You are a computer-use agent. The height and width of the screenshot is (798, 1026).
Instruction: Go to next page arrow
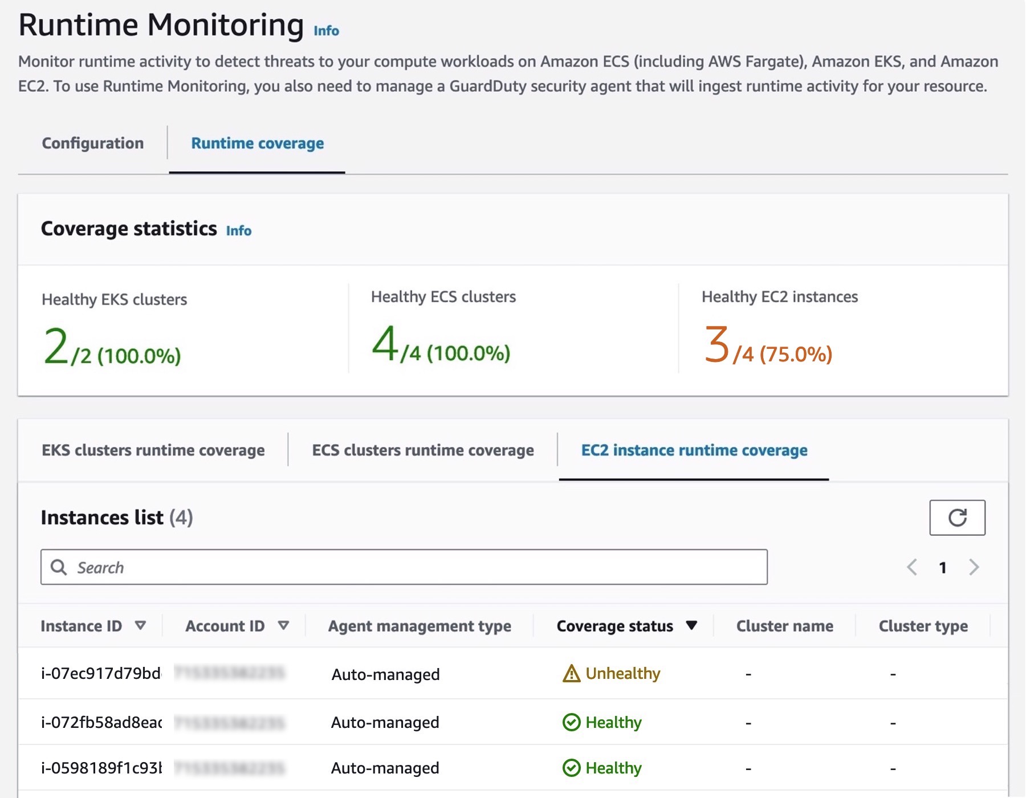(974, 567)
